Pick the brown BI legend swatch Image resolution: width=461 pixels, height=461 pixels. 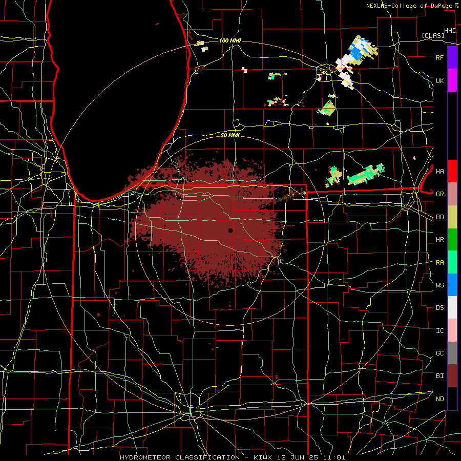(452, 376)
